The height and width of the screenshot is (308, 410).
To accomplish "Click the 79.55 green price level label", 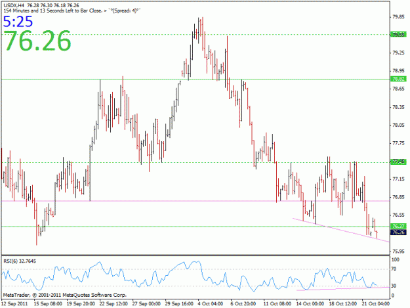I will 398,35.
